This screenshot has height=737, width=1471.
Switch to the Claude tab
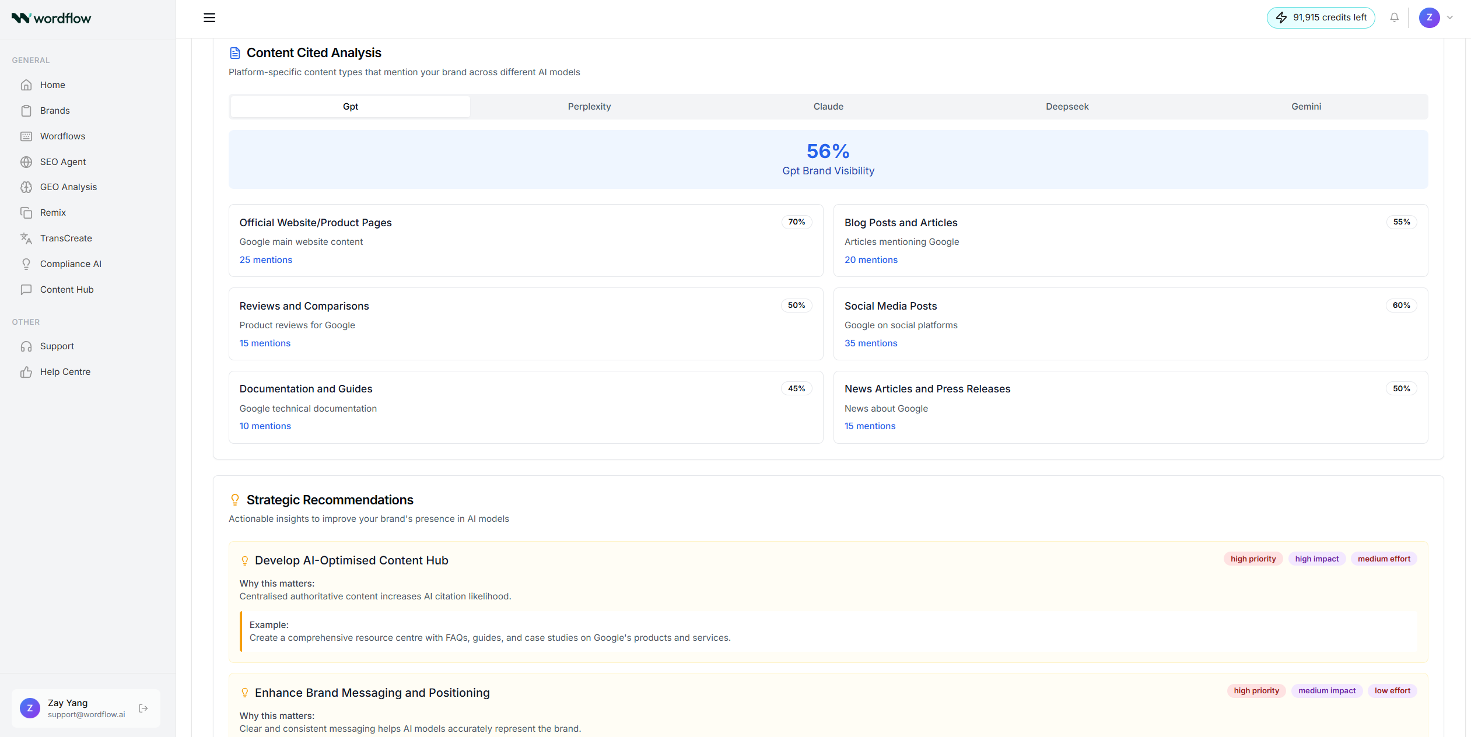point(828,107)
